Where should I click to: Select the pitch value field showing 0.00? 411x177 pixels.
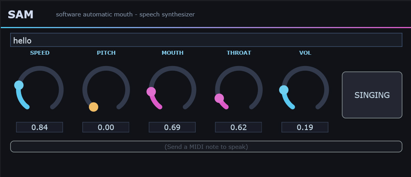tap(106, 127)
